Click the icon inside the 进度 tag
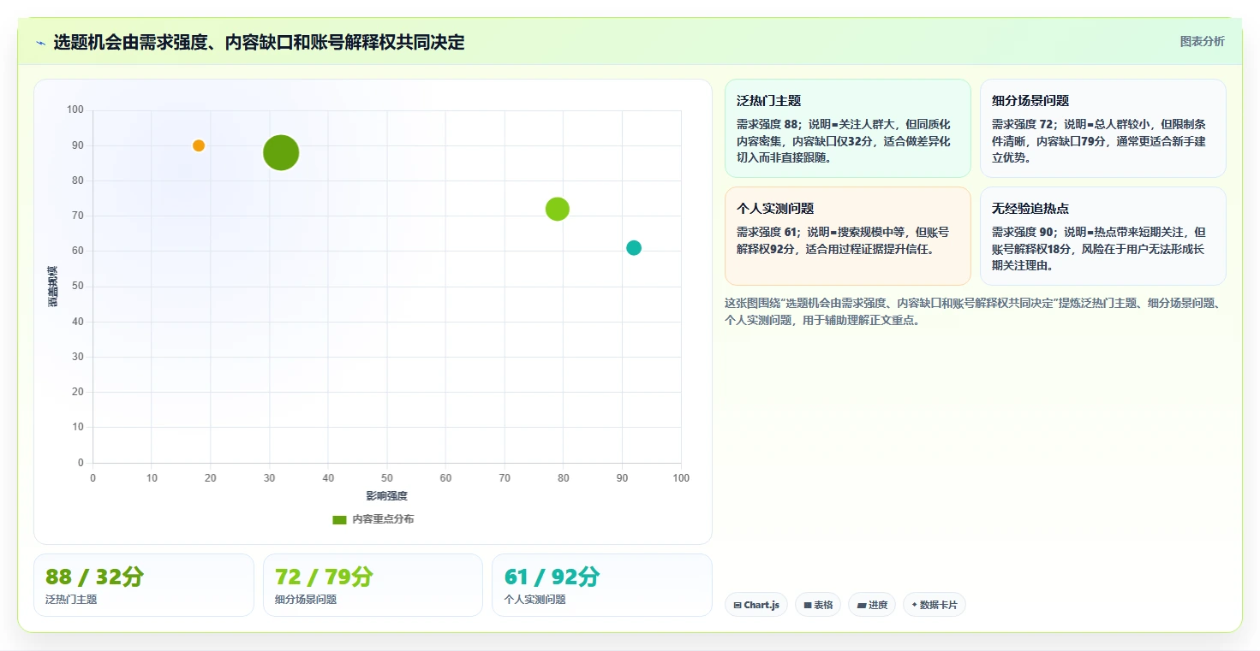 (861, 606)
